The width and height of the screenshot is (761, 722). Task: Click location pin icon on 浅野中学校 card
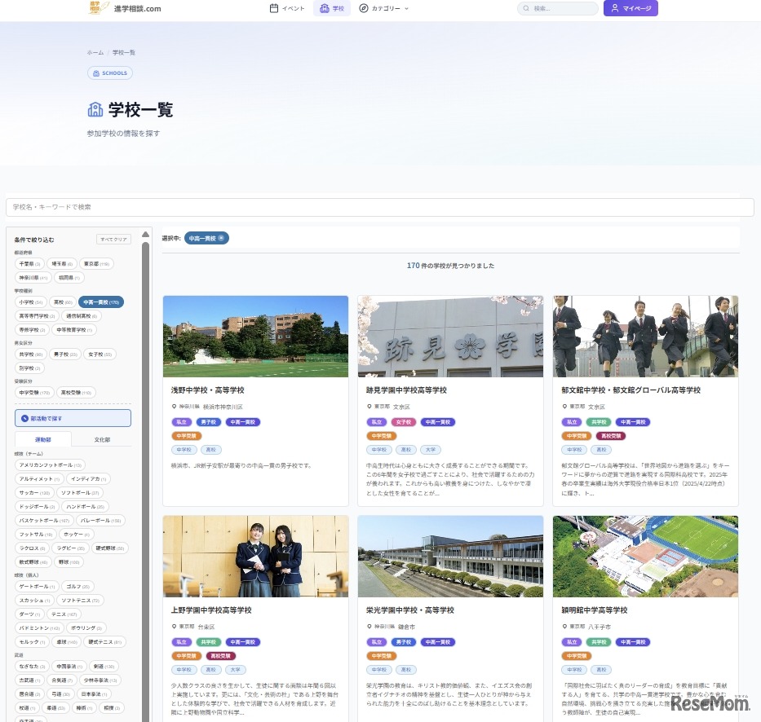[x=175, y=407]
